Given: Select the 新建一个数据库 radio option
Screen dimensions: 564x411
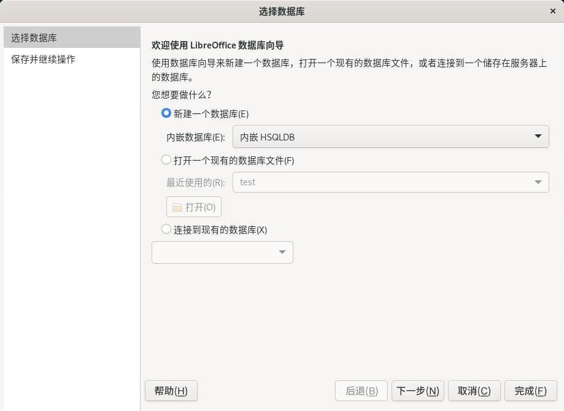Looking at the screenshot, I should click(166, 113).
